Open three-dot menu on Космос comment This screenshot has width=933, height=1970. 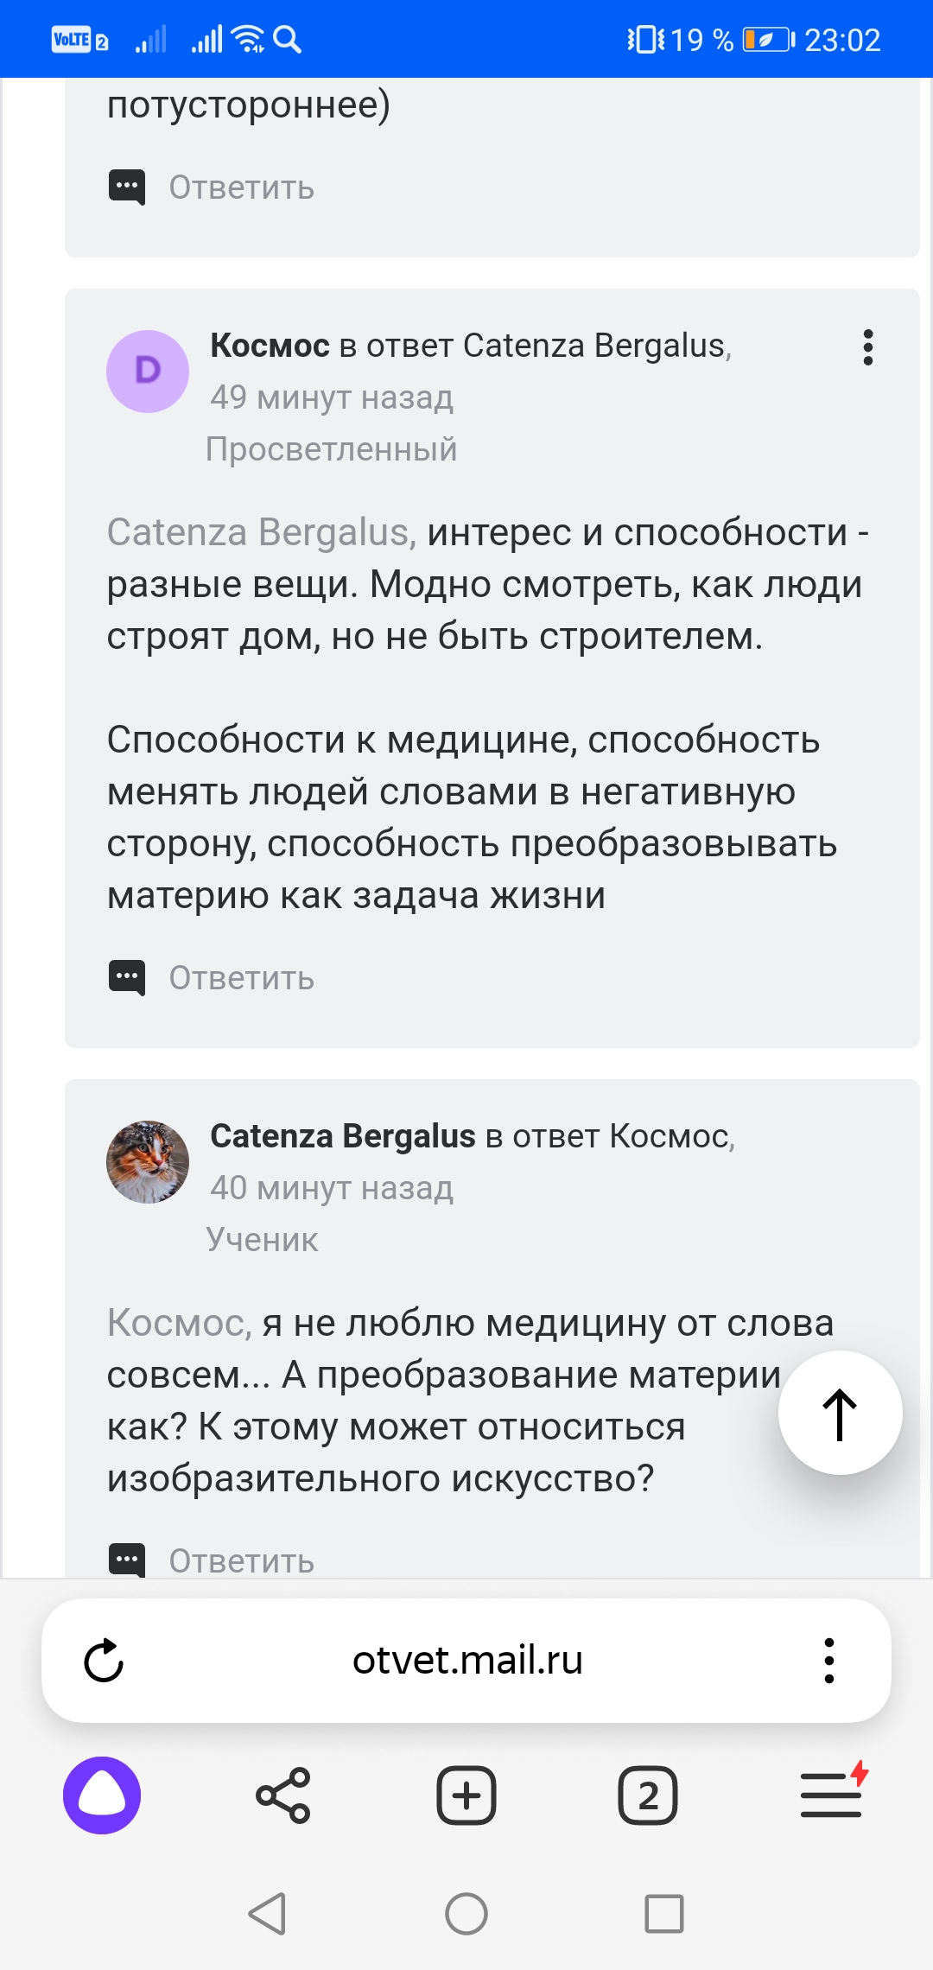[x=868, y=347]
